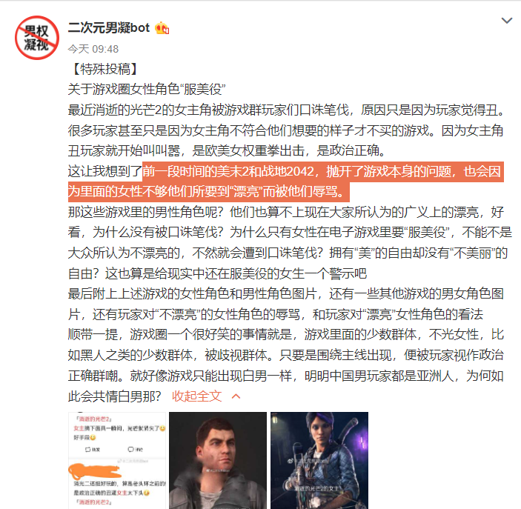Open the post timestamp 今天 09:48
Image resolution: width=521 pixels, height=509 pixels.
coord(93,49)
